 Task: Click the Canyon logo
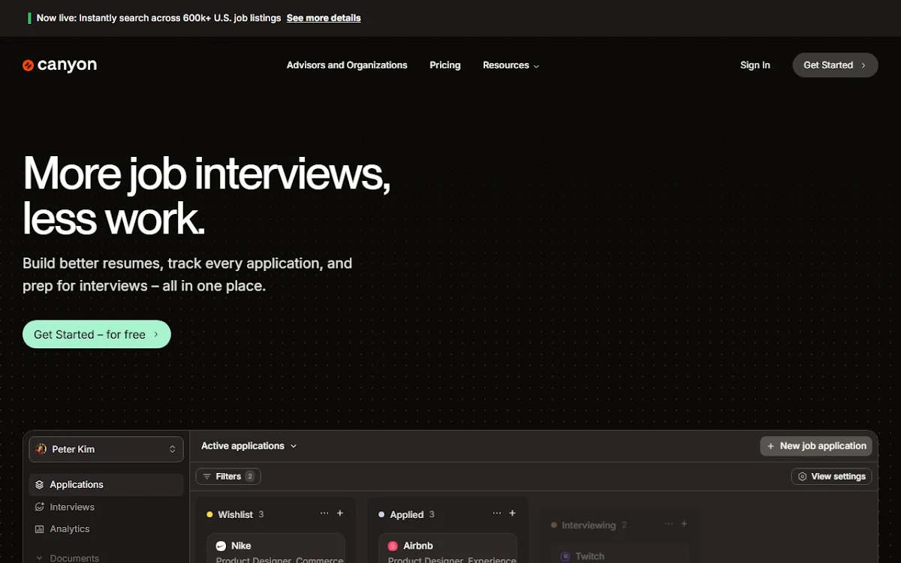60,65
